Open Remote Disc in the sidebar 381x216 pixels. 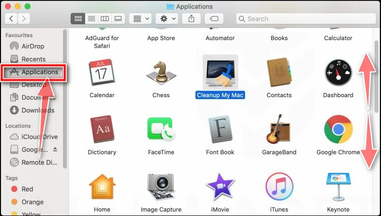point(34,162)
